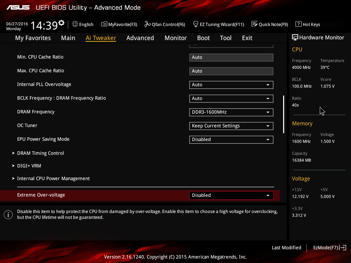Click the ASUS logo
351x263 pixels.
point(18,8)
